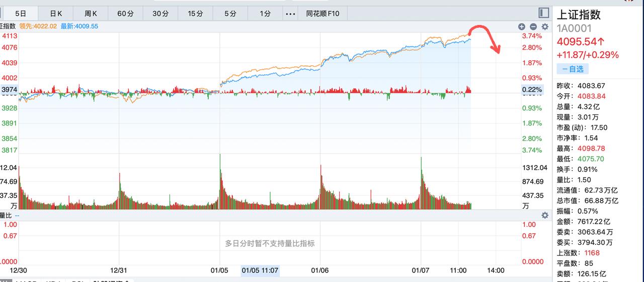644x282 pixels.
Task: Open 量比 indicator settings gear
Action: coord(545,215)
